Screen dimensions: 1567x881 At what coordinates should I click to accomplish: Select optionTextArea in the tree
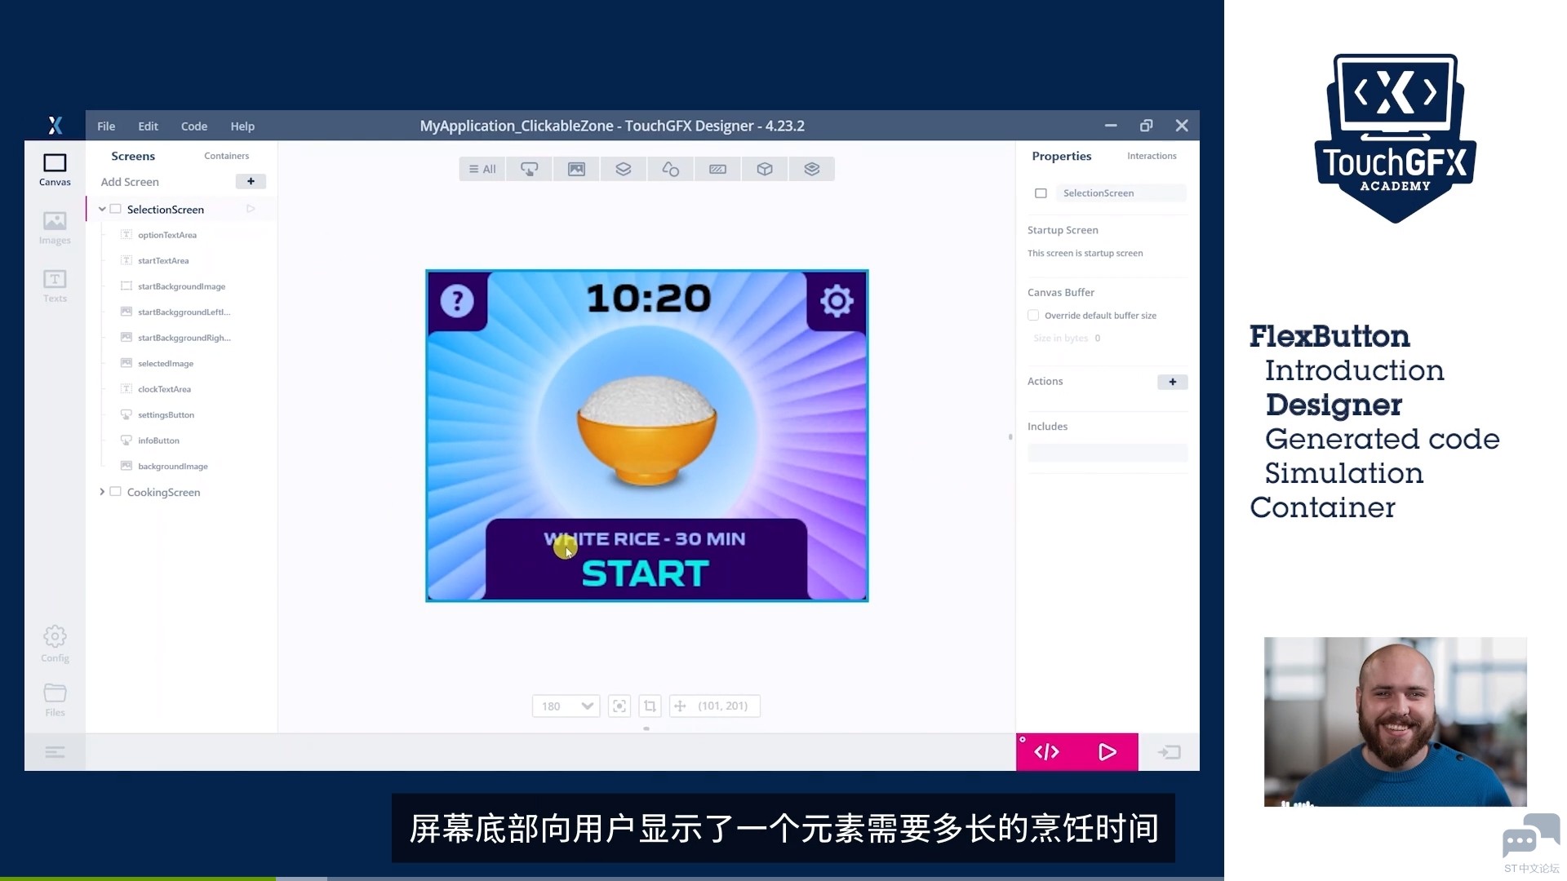[167, 235]
